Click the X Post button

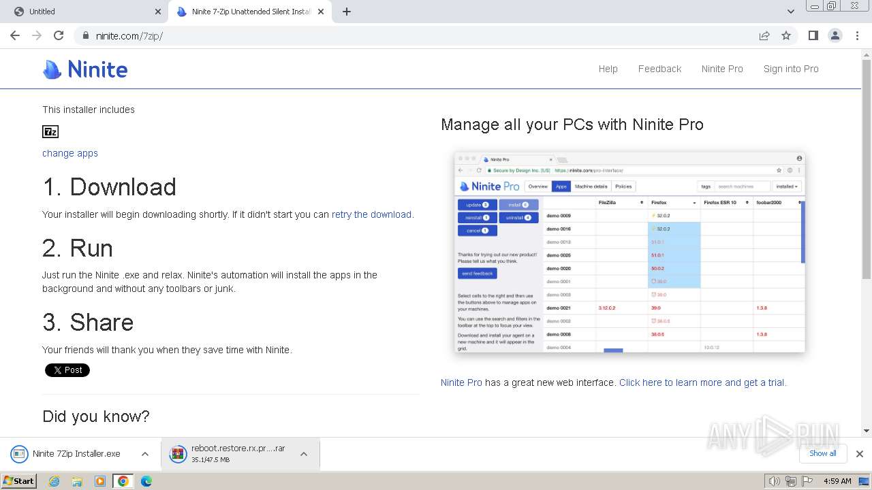pyautogui.click(x=67, y=370)
